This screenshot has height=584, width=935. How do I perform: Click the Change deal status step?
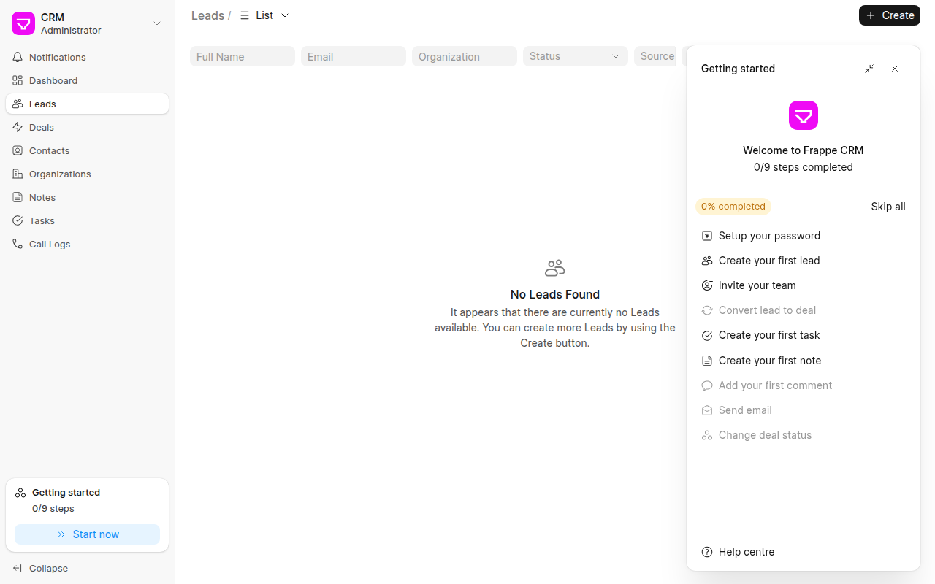(804, 435)
